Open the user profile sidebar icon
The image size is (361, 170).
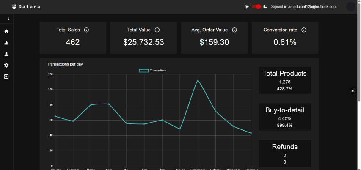point(6,54)
